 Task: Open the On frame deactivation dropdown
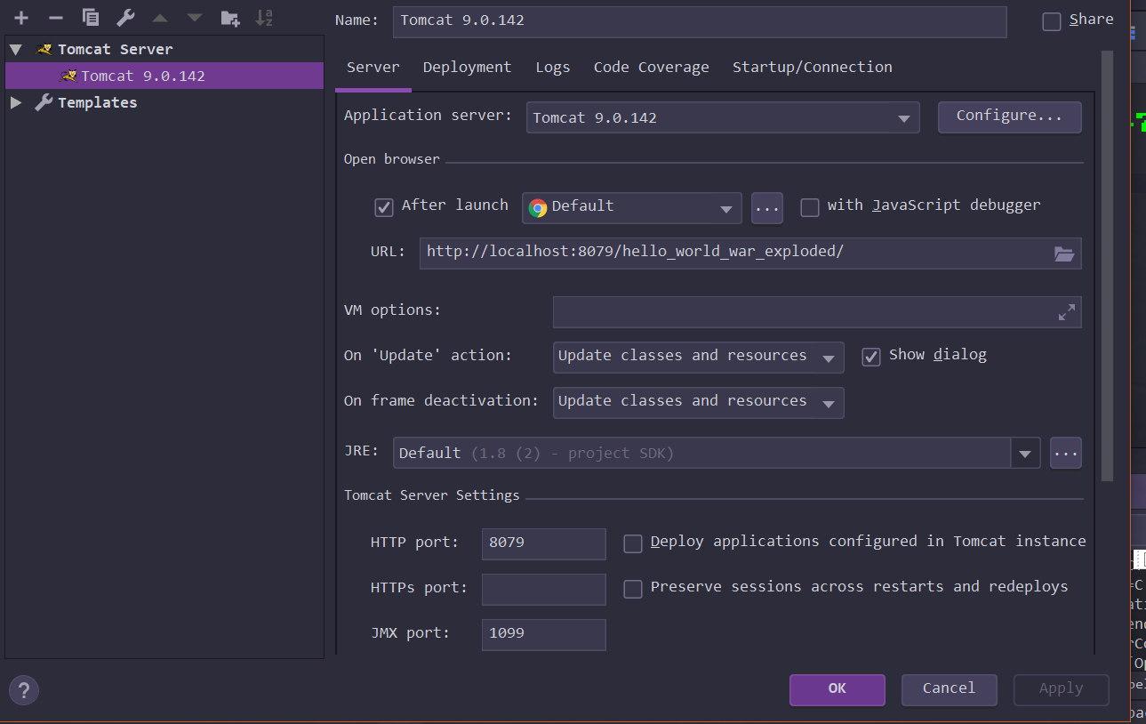click(x=698, y=402)
